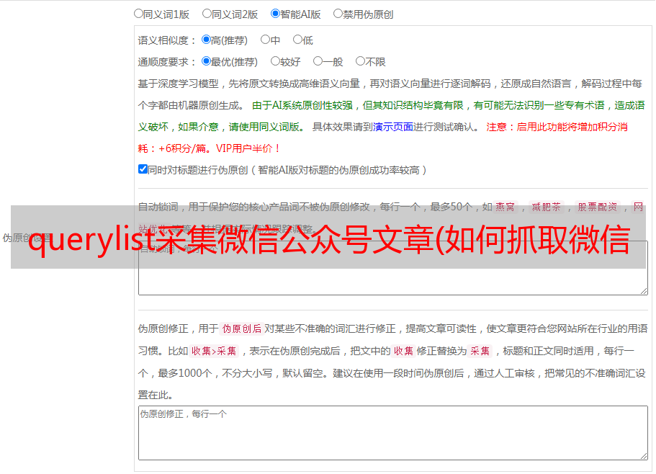The height and width of the screenshot is (474, 656).
Task: Click the 伪原创后 highlighted tag
Action: point(242,328)
